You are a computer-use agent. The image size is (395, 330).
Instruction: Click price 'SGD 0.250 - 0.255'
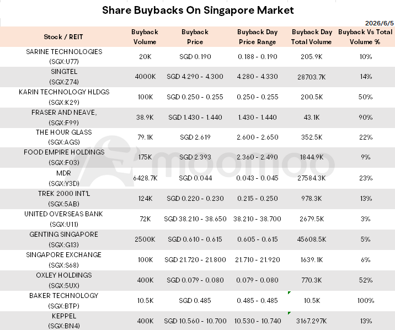(195, 97)
